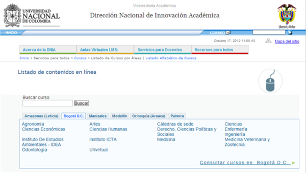Viewport: 306px width, 173px height.
Task: Click Listado de Cursos por Áreas breadcrumb text
Action: click(x=116, y=58)
